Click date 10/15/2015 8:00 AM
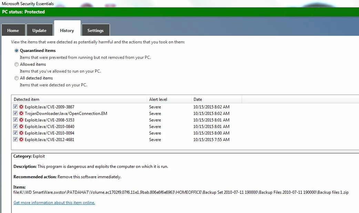The height and width of the screenshot is (213, 359). tap(211, 133)
